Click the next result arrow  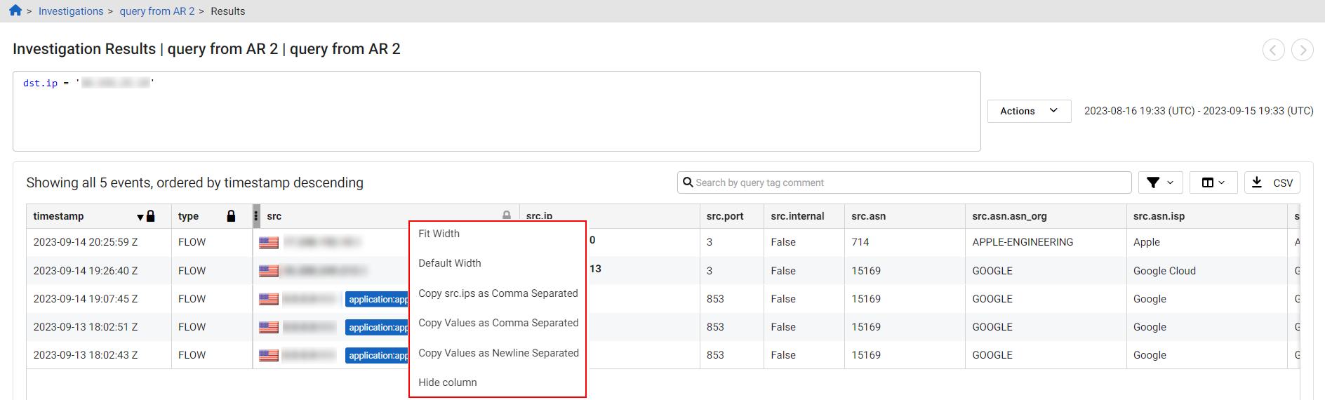pyautogui.click(x=1303, y=50)
